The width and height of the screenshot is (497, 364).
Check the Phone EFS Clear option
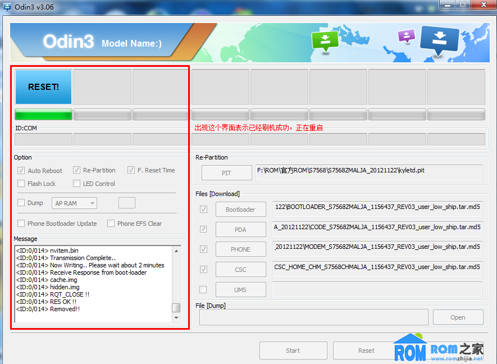(x=111, y=223)
